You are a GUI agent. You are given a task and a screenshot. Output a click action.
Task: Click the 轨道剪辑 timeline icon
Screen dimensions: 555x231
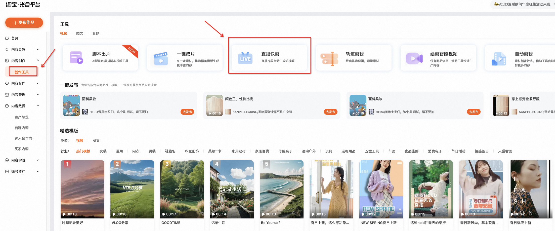click(330, 59)
